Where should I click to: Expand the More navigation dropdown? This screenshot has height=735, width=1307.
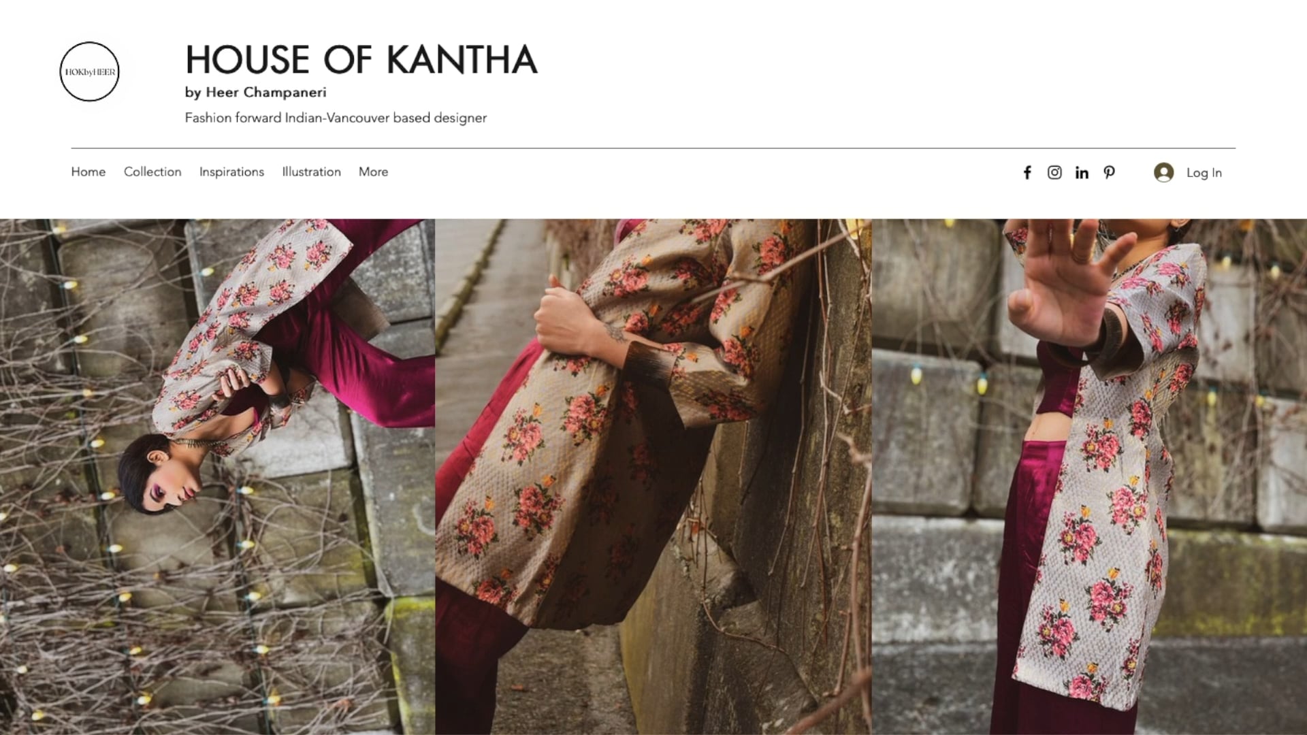point(373,172)
